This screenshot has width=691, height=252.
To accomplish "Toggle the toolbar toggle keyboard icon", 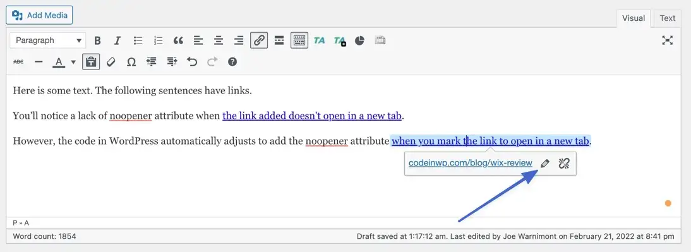I will pyautogui.click(x=299, y=40).
